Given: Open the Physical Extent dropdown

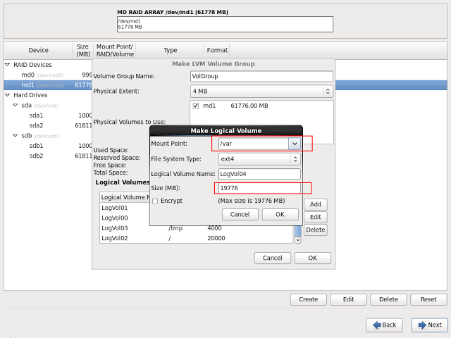Looking at the screenshot, I should (327, 91).
